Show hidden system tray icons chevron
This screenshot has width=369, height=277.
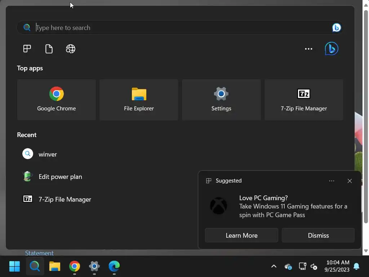click(274, 267)
